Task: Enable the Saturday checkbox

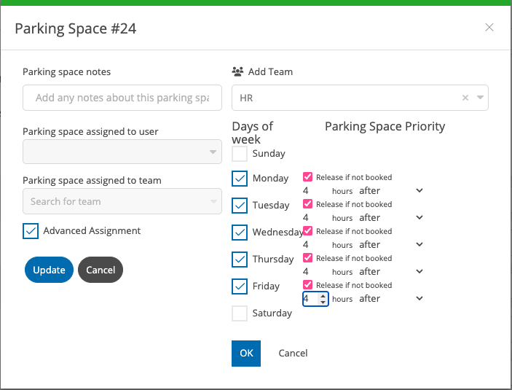Action: [240, 313]
